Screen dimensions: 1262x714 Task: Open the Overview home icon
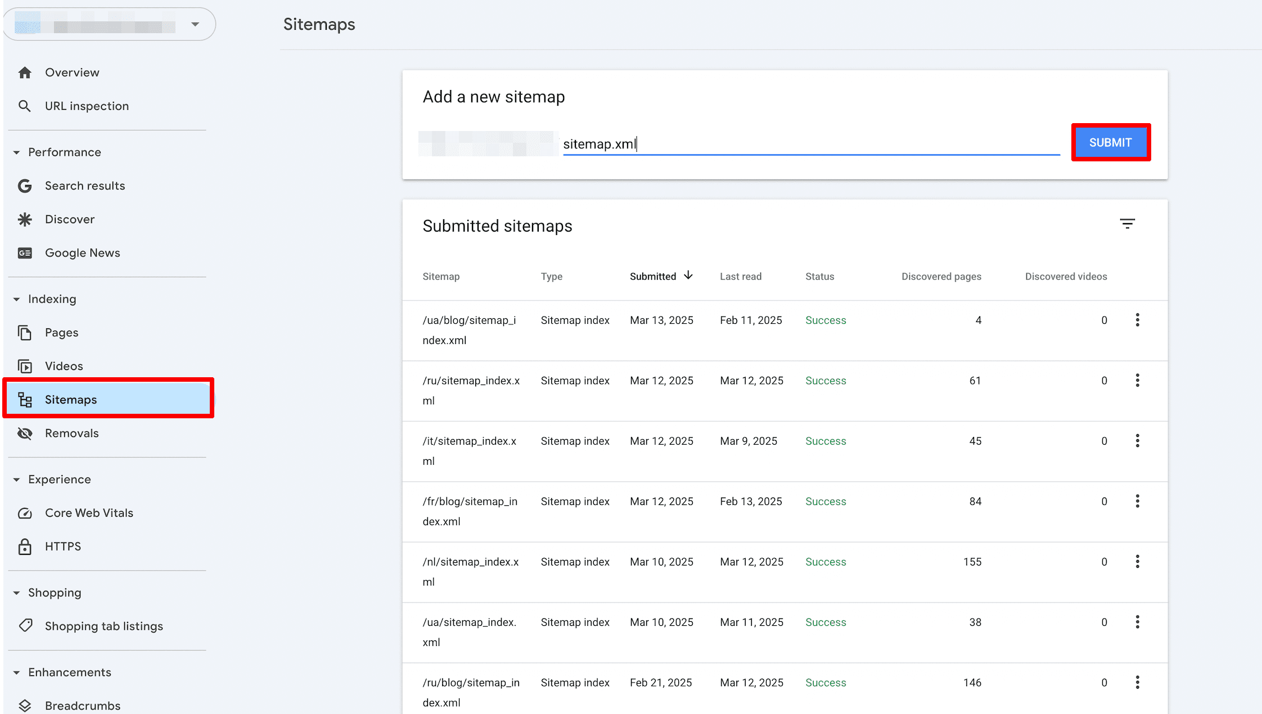tap(25, 72)
